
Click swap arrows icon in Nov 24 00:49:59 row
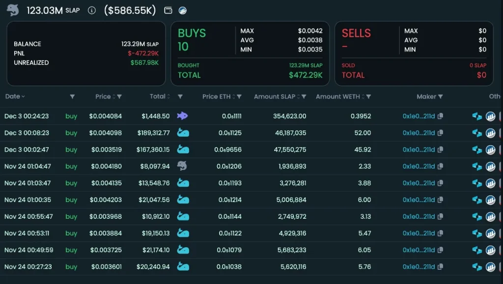click(x=477, y=250)
